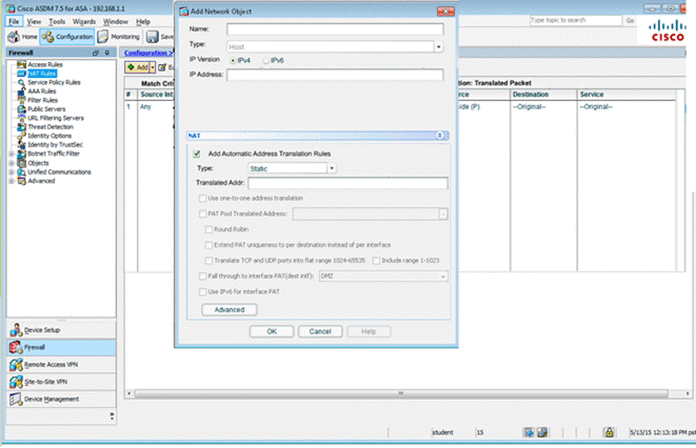This screenshot has height=448, width=696.
Task: Open the Monitoring toolbar icon
Action: point(118,36)
